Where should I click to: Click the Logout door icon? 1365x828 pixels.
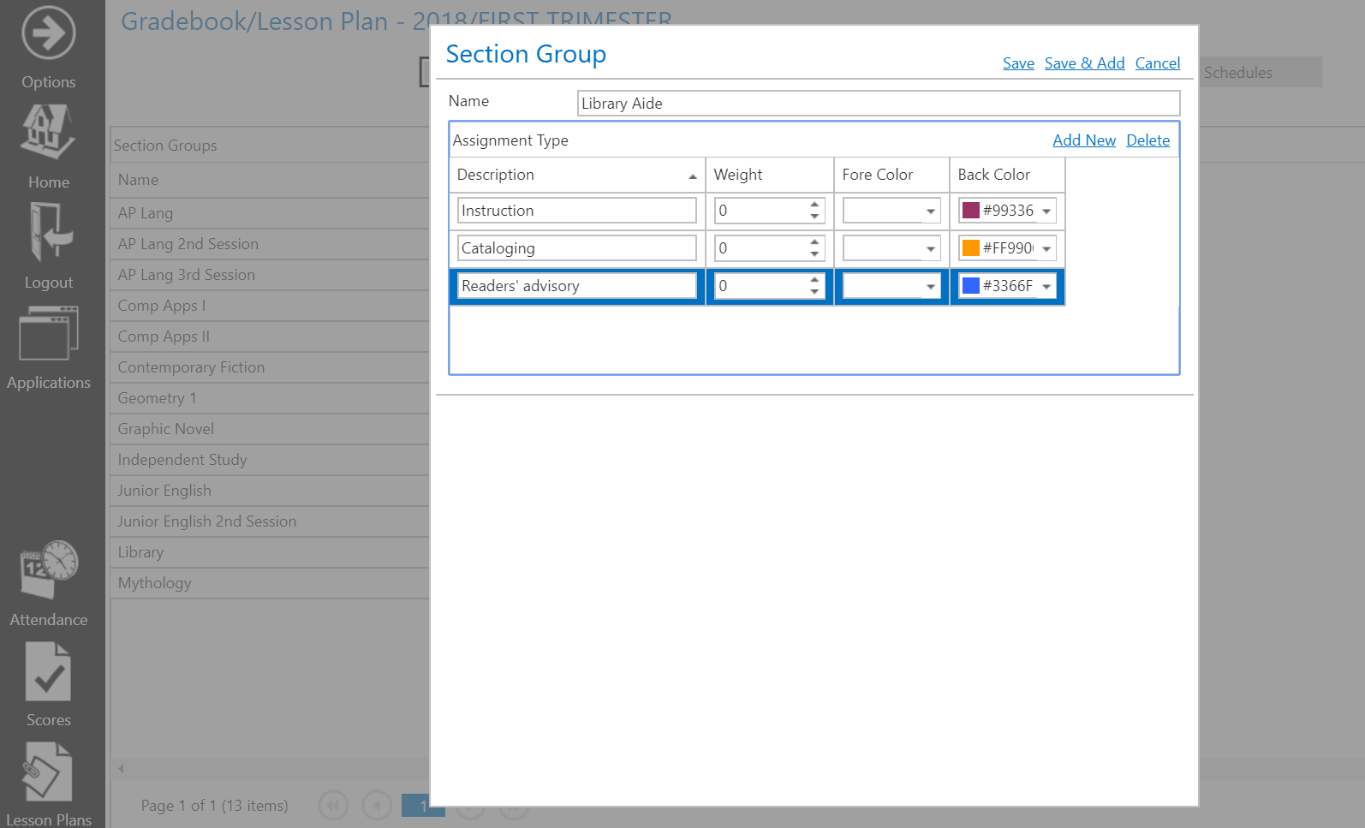48,232
